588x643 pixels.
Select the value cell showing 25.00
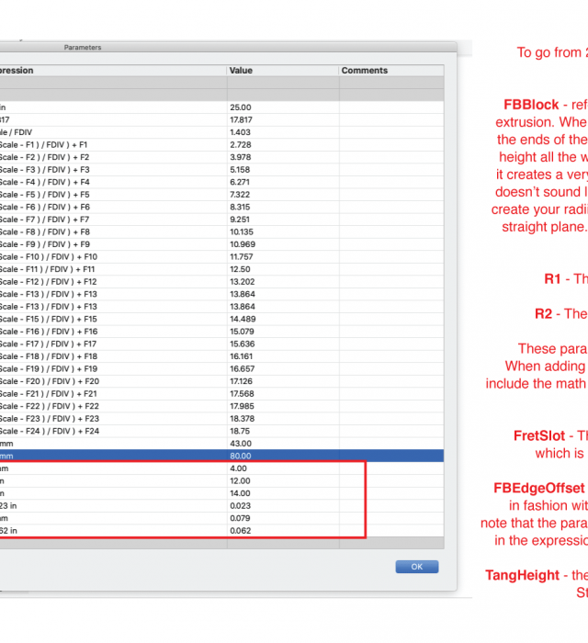[x=282, y=107]
